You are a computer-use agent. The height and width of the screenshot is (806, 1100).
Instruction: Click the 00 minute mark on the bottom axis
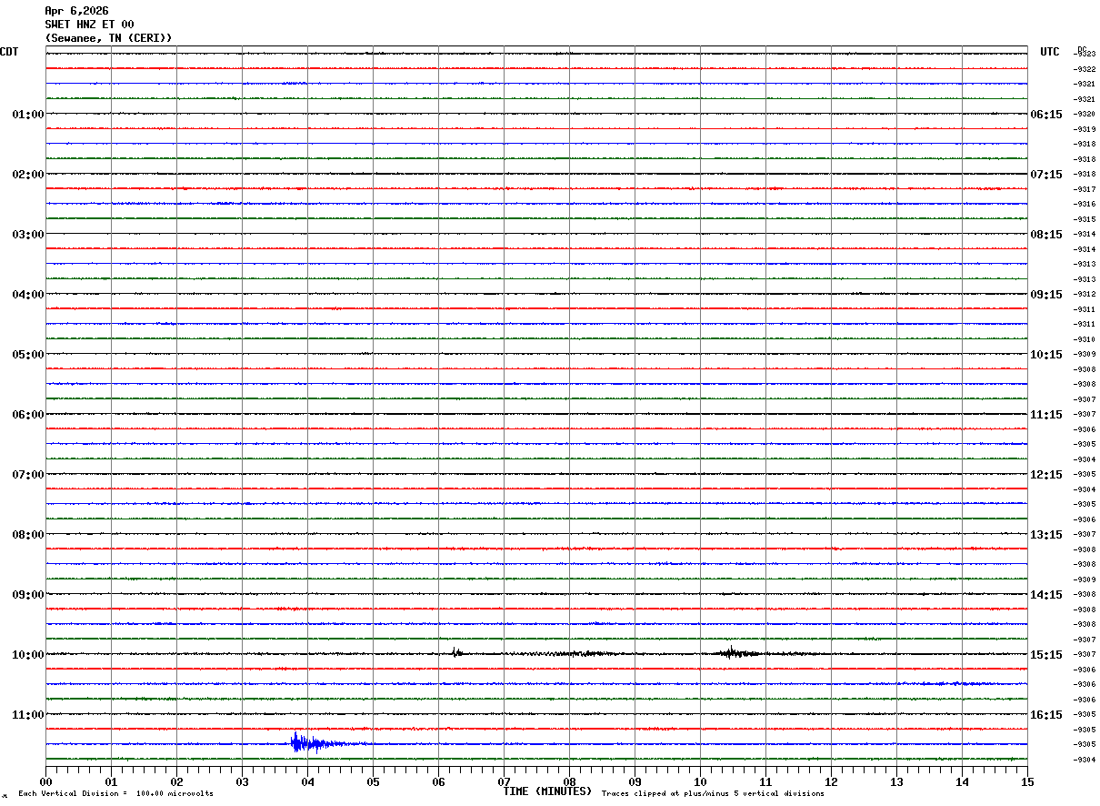[x=45, y=781]
